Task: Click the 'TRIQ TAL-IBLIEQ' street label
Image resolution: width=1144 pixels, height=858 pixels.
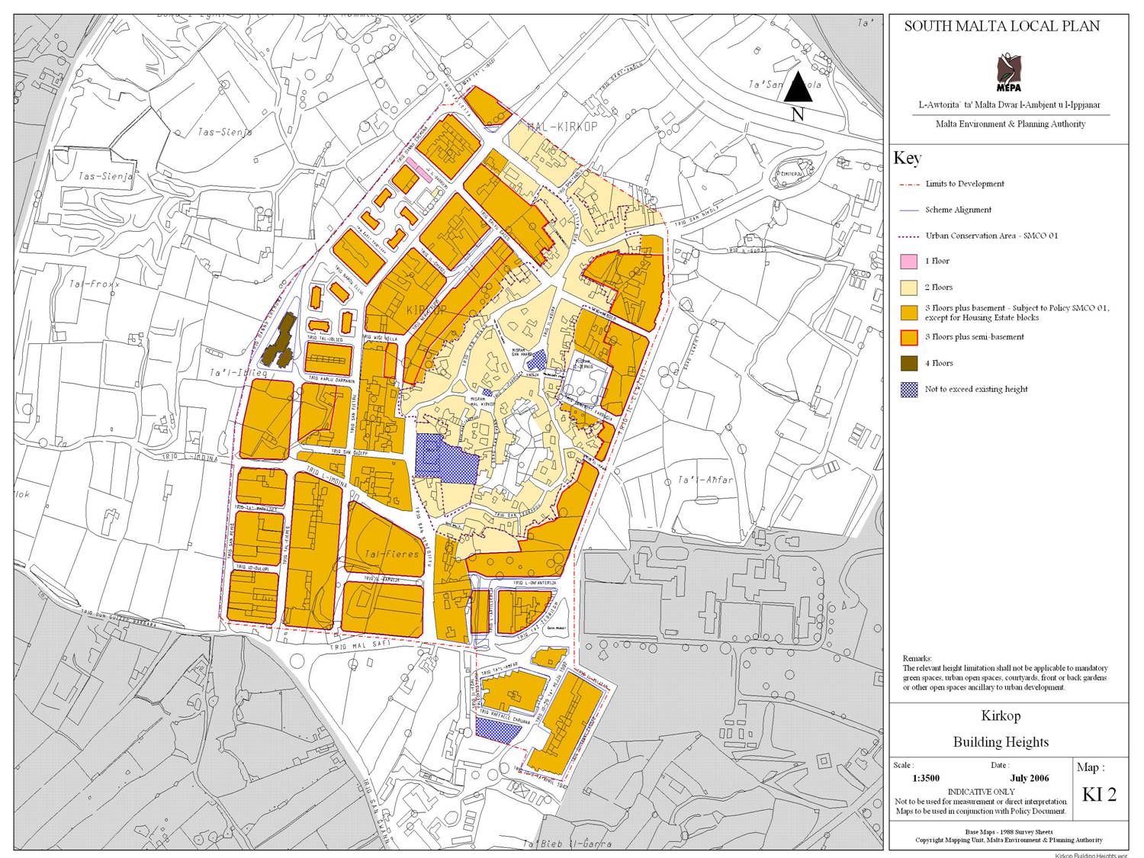Action: click(x=326, y=337)
